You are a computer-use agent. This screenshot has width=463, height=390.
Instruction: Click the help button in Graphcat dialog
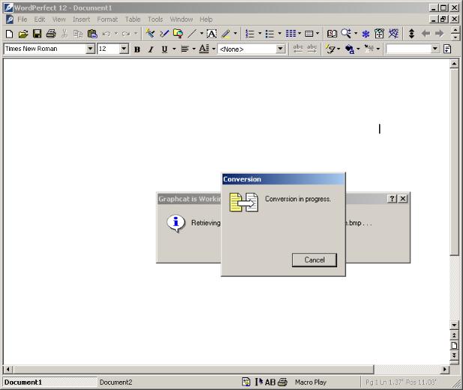coord(392,199)
